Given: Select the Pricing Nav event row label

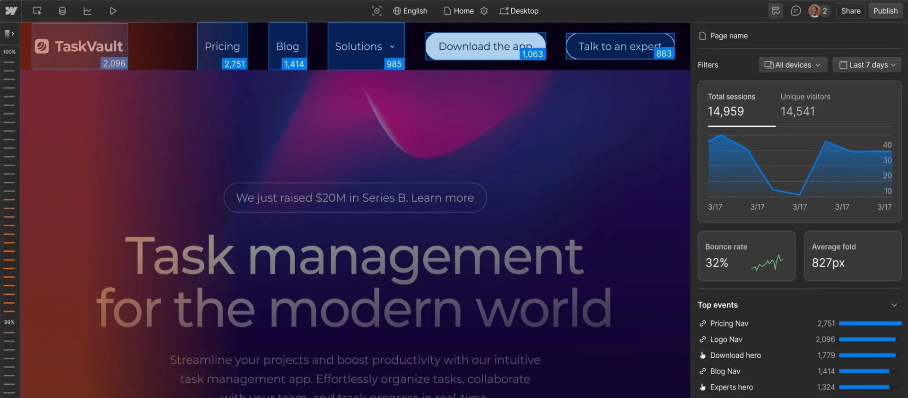Looking at the screenshot, I should pyautogui.click(x=729, y=323).
